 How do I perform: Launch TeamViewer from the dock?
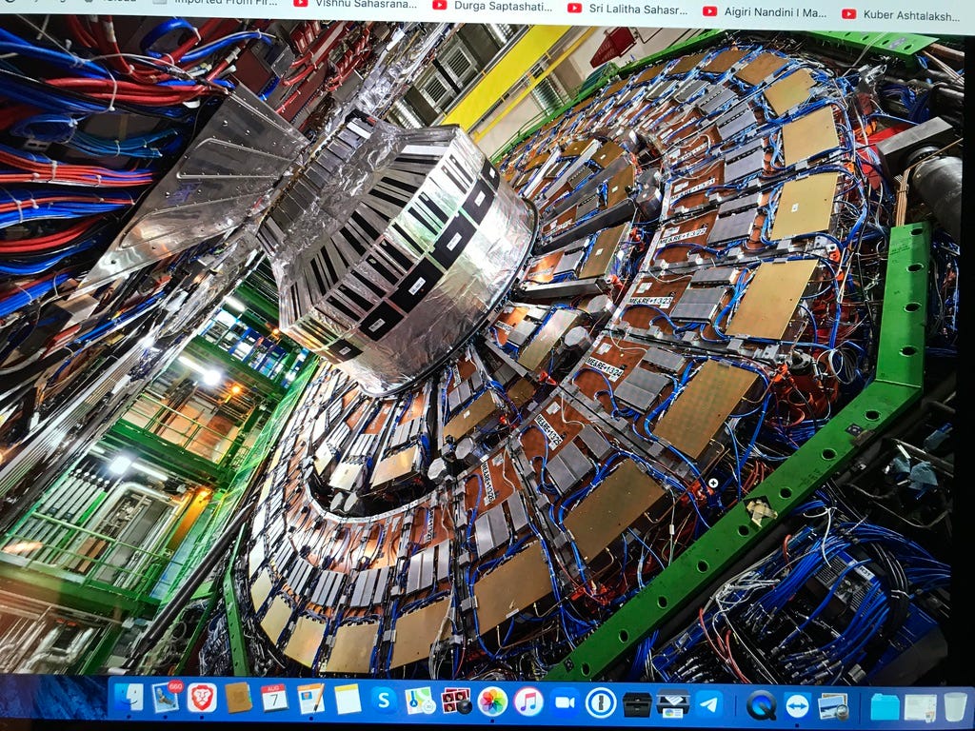[797, 706]
